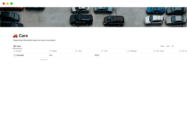Select the Make cell containing Car
Screen dimensions: 187x116
[61, 55]
